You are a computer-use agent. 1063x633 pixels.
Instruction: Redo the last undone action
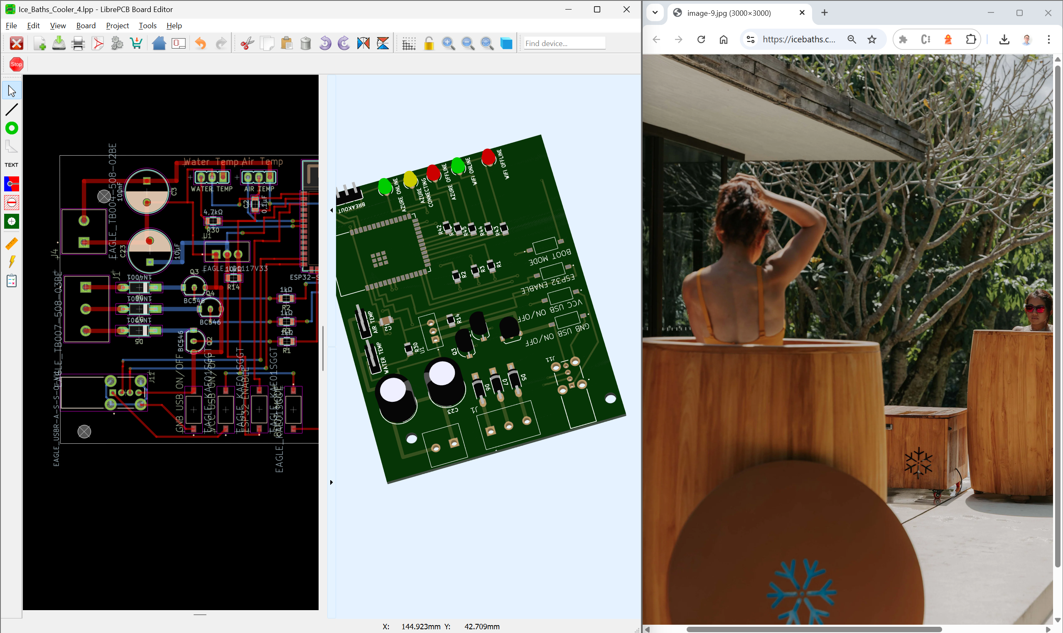221,43
